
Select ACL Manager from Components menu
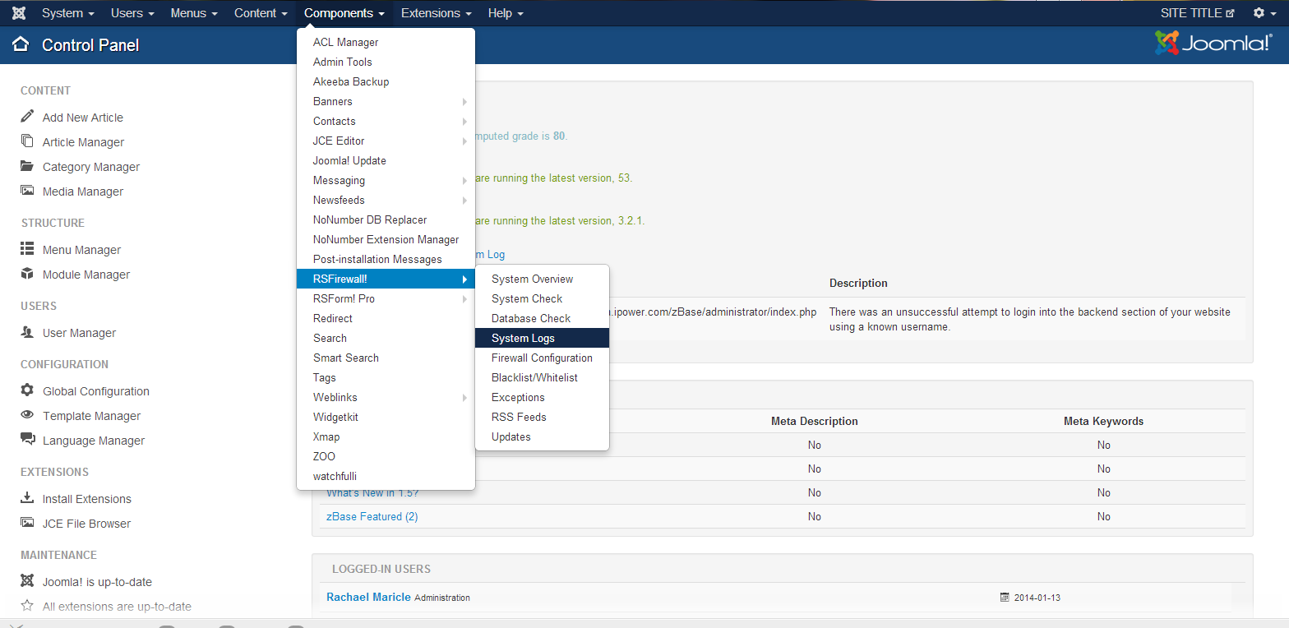[386, 42]
